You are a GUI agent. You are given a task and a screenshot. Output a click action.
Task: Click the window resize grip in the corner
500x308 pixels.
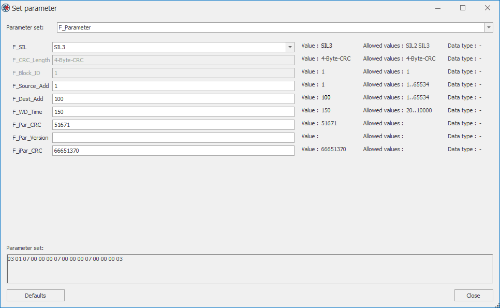click(497, 305)
